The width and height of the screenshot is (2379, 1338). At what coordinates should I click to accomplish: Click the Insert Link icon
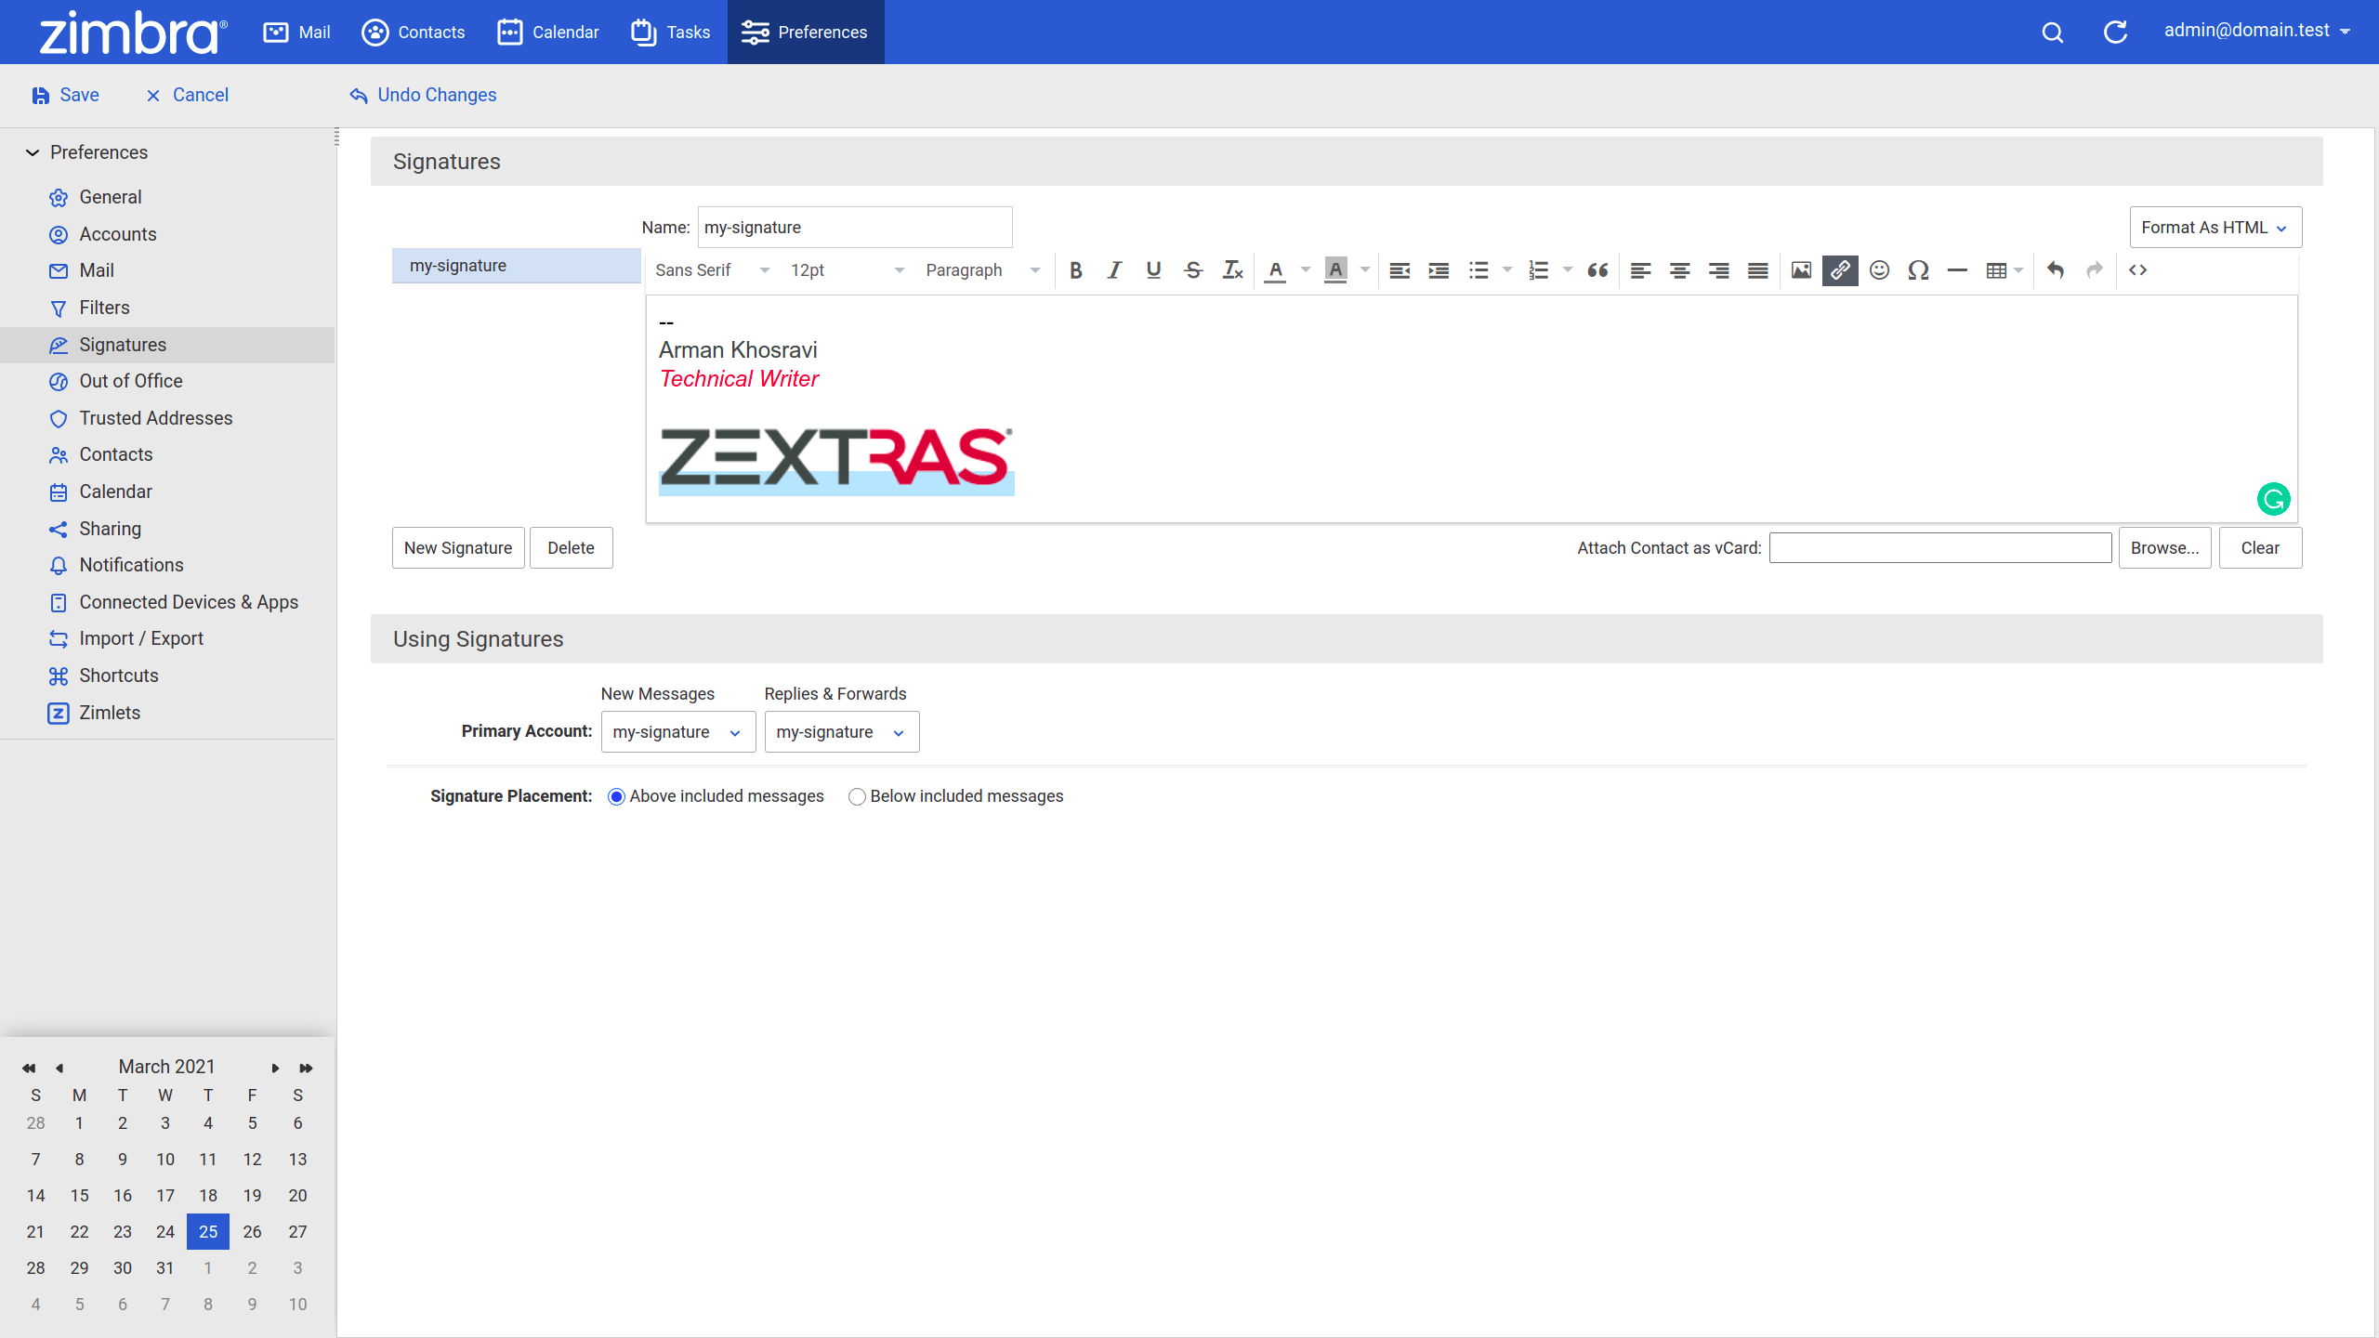point(1840,269)
